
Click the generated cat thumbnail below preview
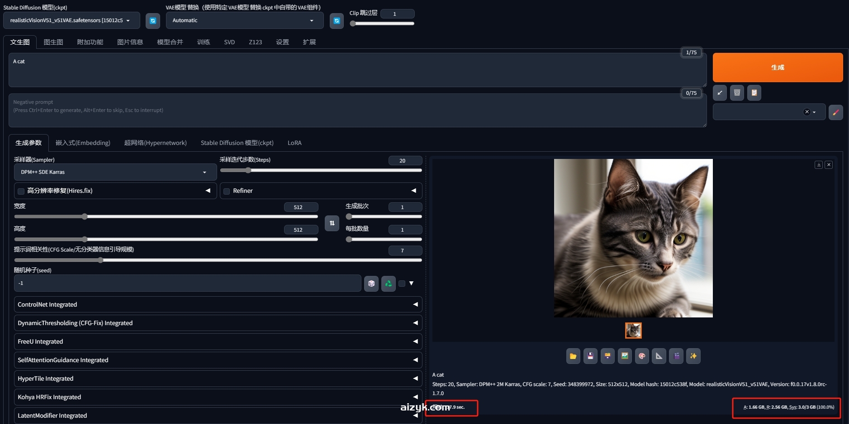click(x=633, y=331)
